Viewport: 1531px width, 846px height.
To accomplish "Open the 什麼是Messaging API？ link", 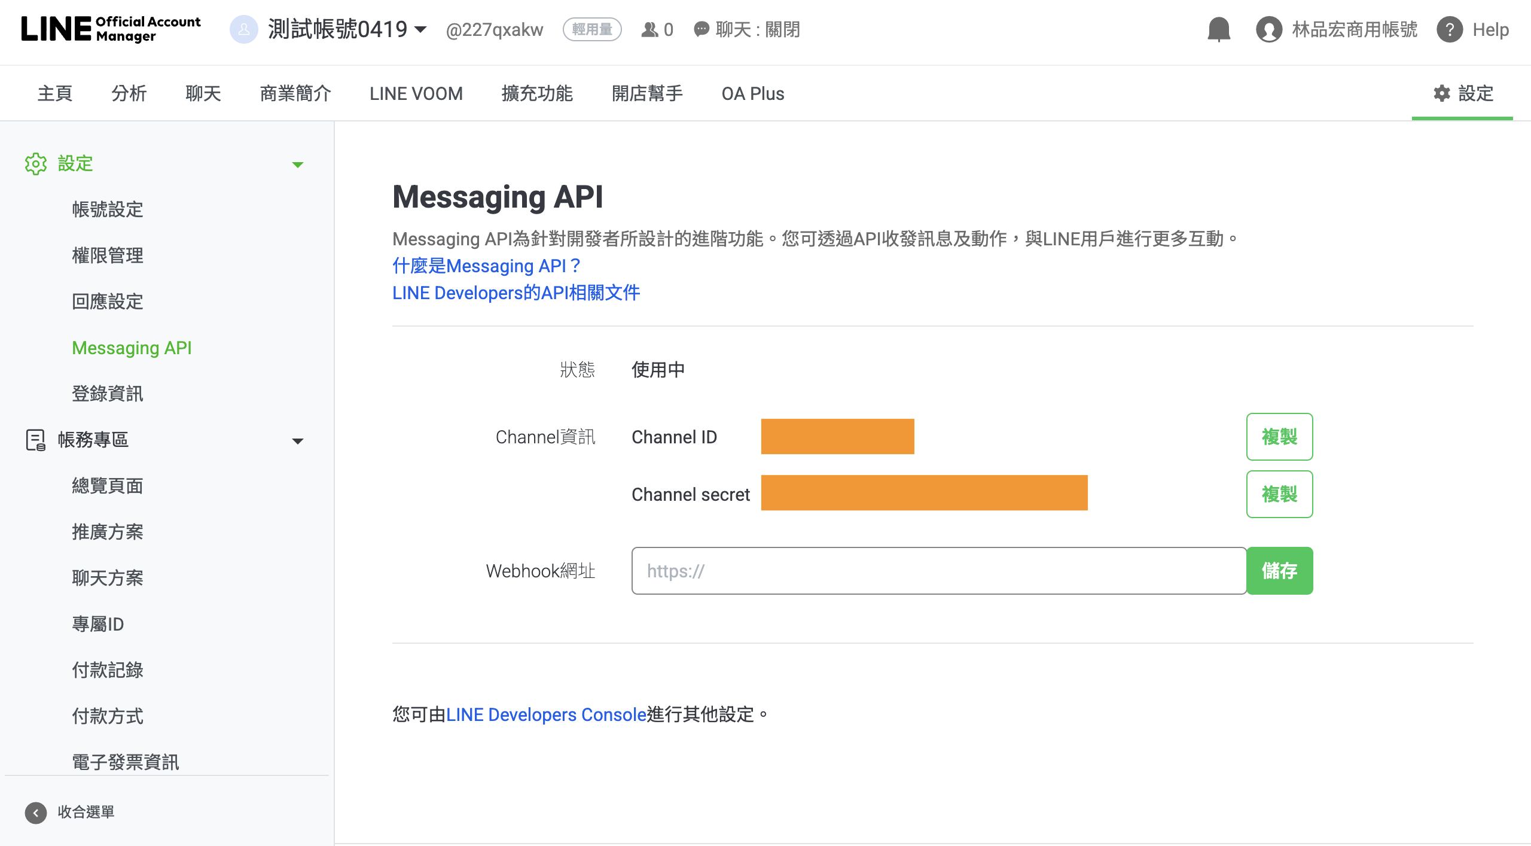I will click(487, 266).
